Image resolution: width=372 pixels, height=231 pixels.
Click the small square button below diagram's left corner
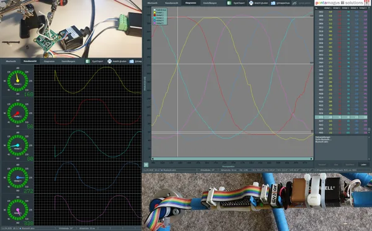(x=146, y=165)
